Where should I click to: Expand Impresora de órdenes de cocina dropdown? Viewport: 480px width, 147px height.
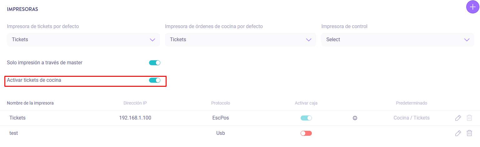241,40
